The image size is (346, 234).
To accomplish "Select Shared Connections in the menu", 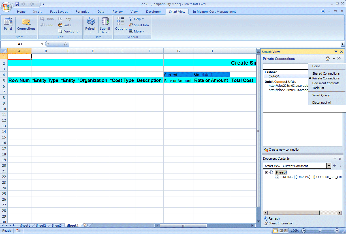I will coord(326,73).
